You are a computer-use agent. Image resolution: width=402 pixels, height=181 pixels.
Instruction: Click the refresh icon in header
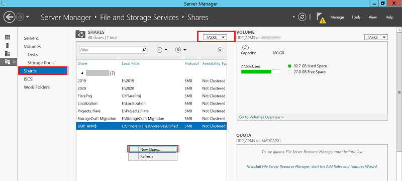coord(303,17)
